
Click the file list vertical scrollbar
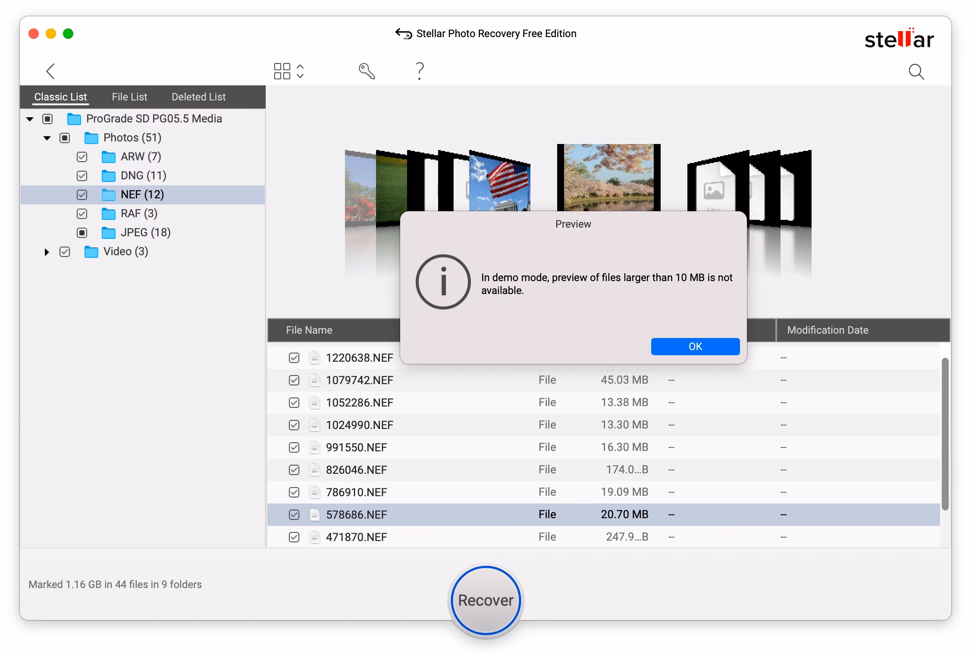point(945,434)
